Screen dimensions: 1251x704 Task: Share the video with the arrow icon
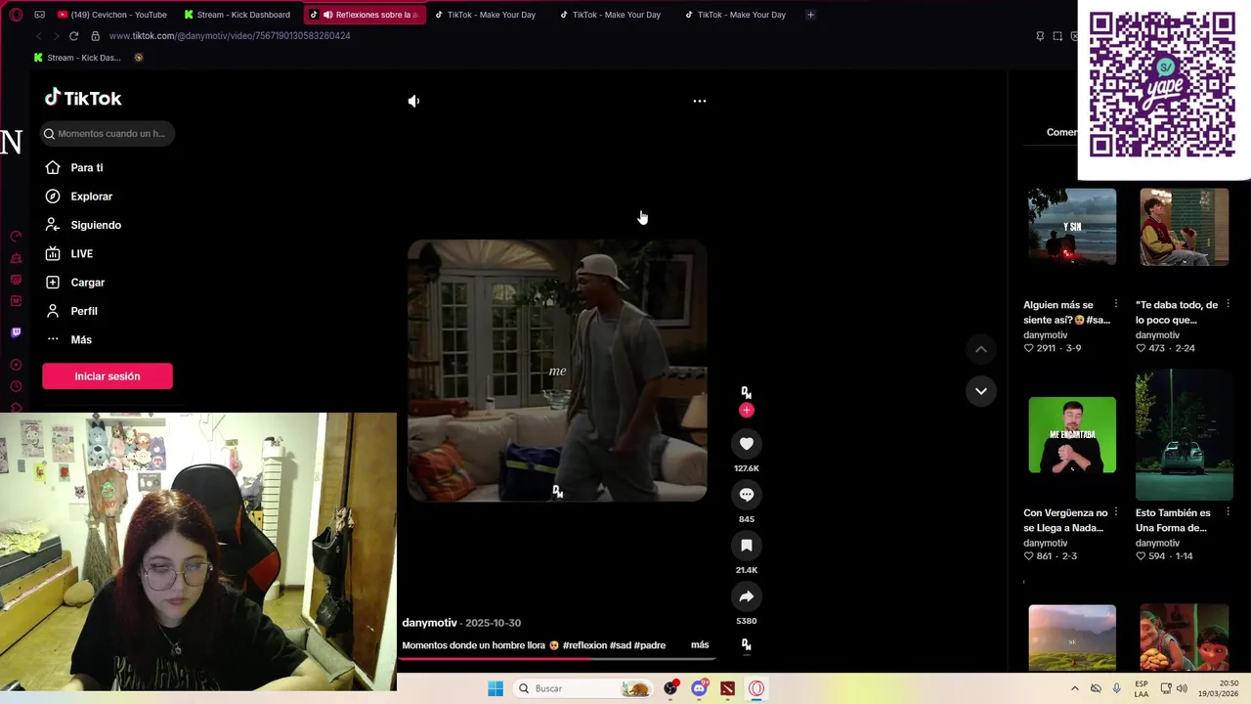coord(747,596)
